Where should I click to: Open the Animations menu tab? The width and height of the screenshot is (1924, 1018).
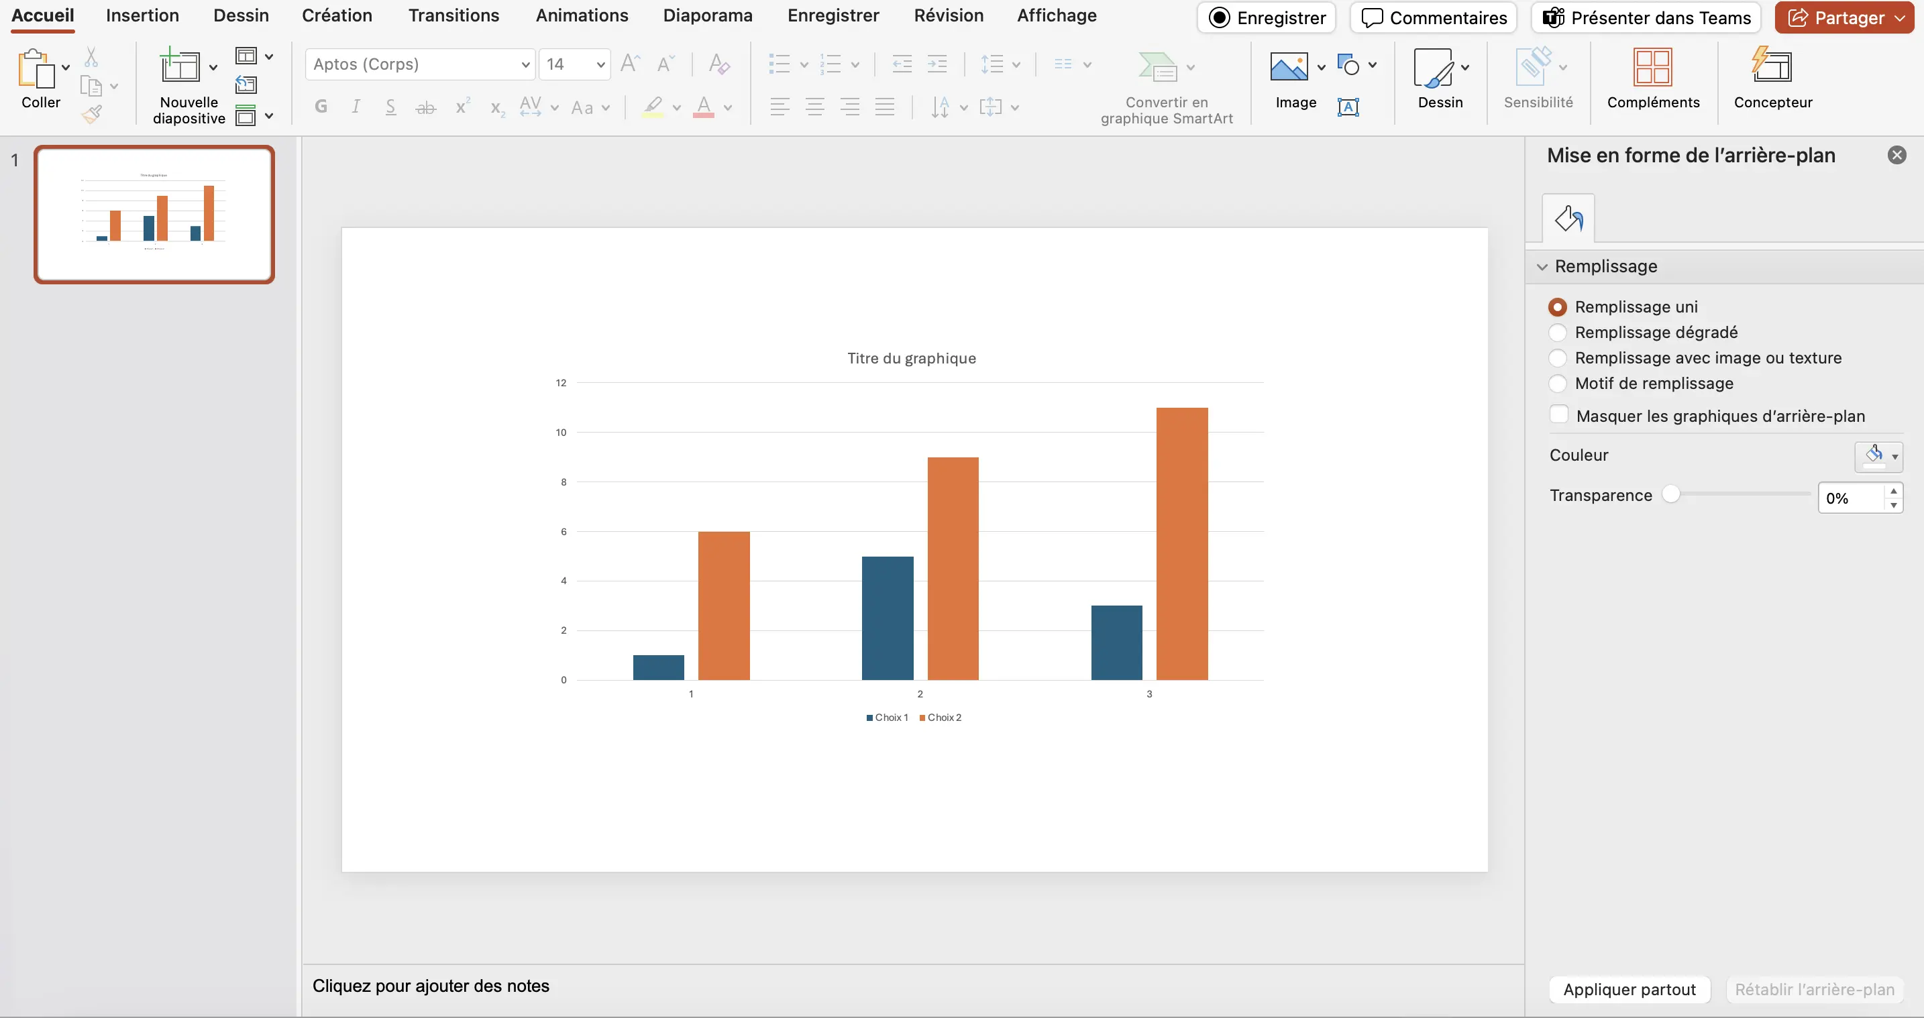pyautogui.click(x=582, y=17)
